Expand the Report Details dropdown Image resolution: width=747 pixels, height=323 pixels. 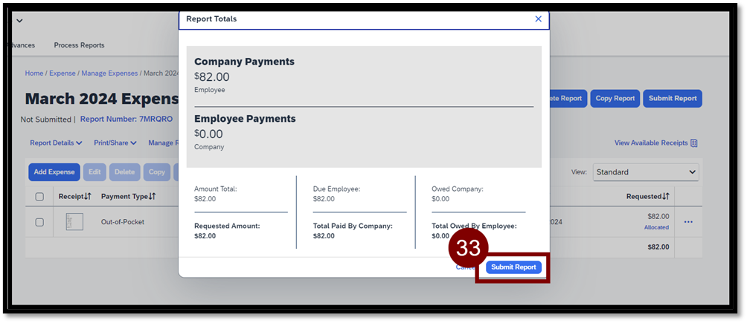click(x=56, y=143)
